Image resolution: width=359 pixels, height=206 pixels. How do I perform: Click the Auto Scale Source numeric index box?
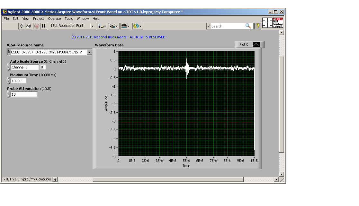[43, 67]
